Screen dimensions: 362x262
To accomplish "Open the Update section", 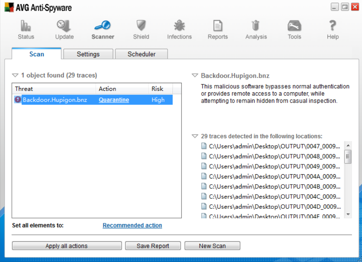I will click(x=64, y=29).
